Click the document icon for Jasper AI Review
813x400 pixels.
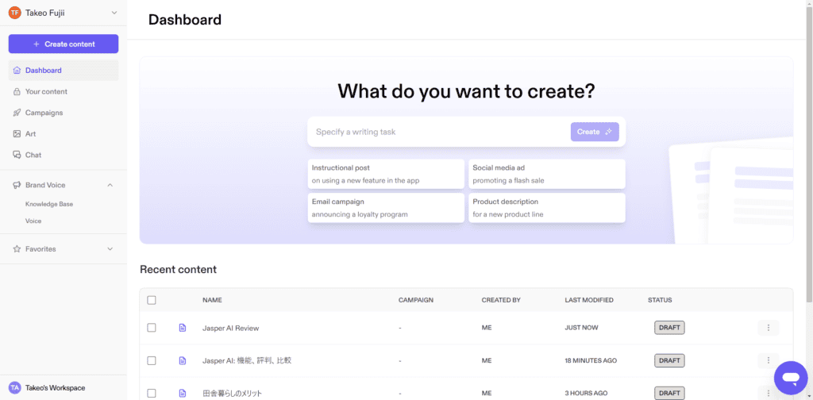click(x=183, y=328)
